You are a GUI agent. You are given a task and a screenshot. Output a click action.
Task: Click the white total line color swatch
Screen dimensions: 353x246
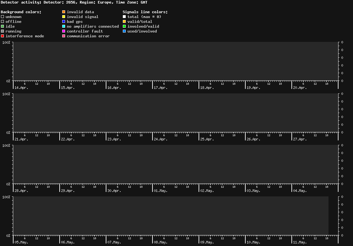click(124, 17)
